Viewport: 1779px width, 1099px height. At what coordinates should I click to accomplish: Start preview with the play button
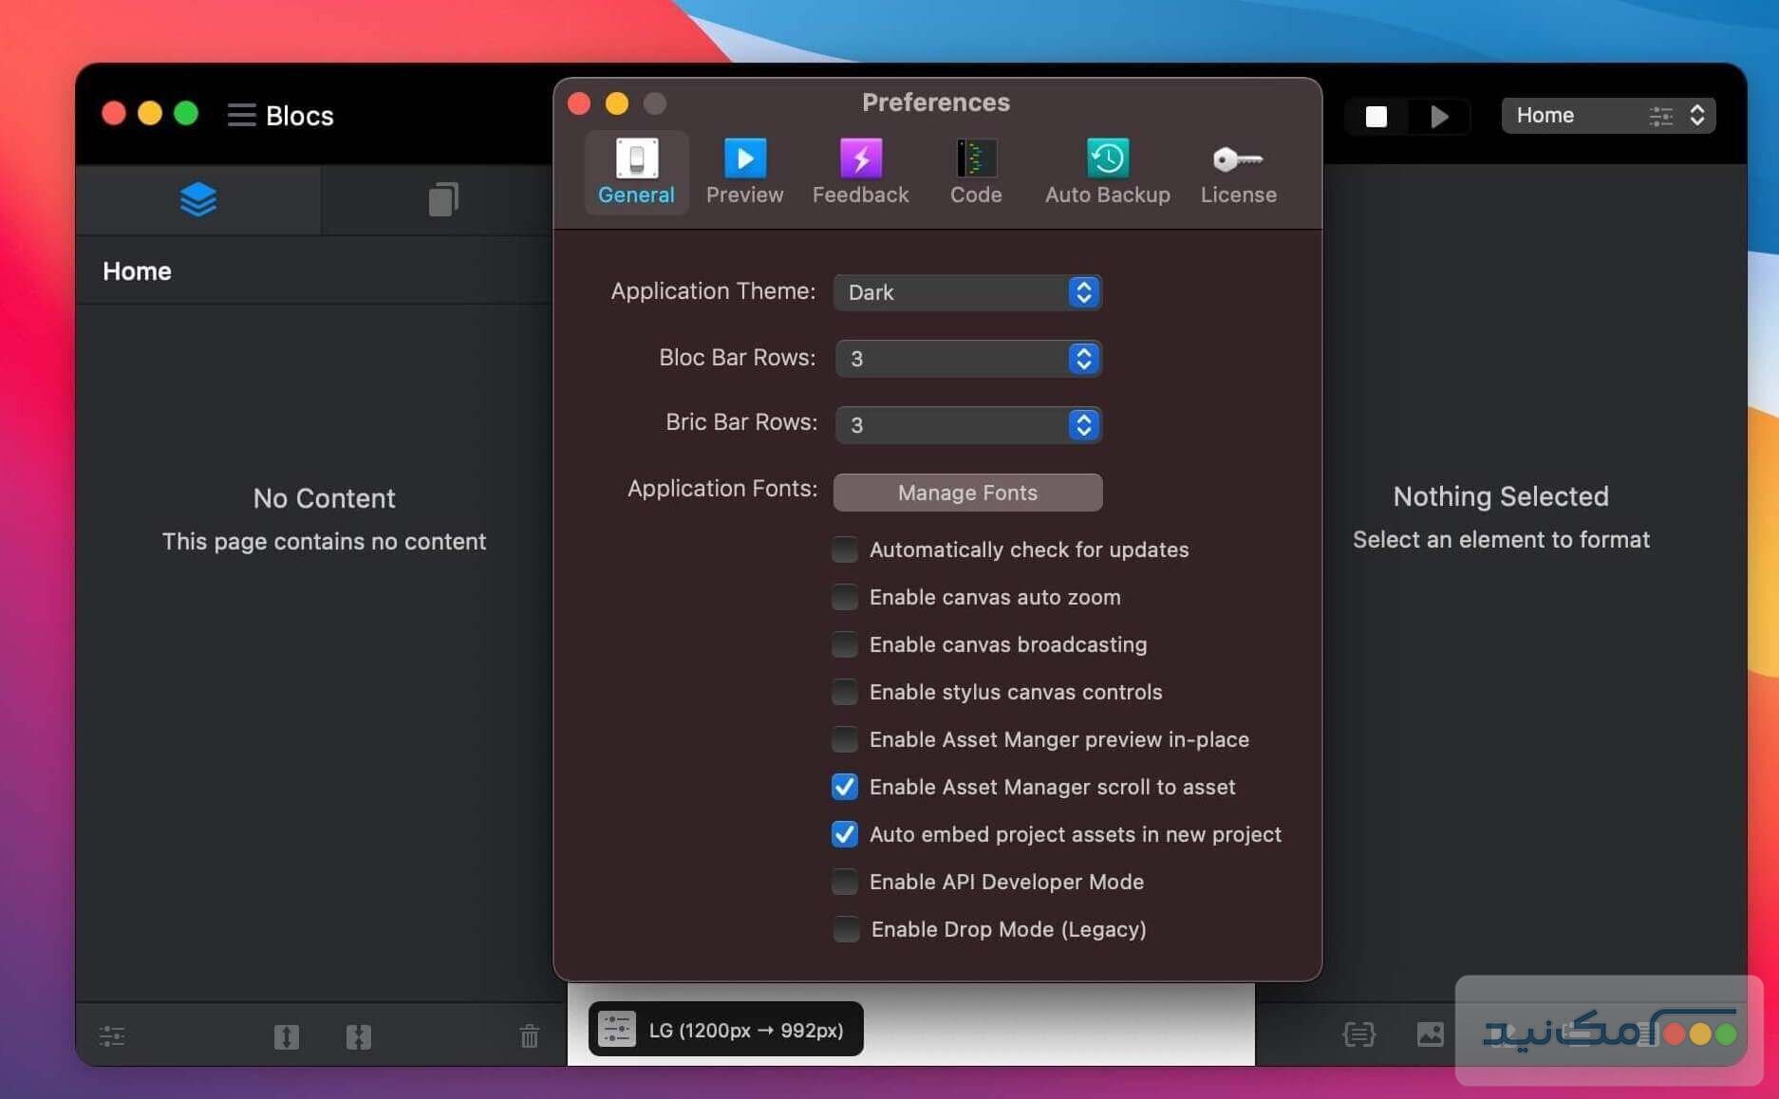[1439, 116]
